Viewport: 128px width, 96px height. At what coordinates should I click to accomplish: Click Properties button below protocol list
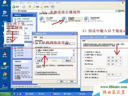(68, 61)
